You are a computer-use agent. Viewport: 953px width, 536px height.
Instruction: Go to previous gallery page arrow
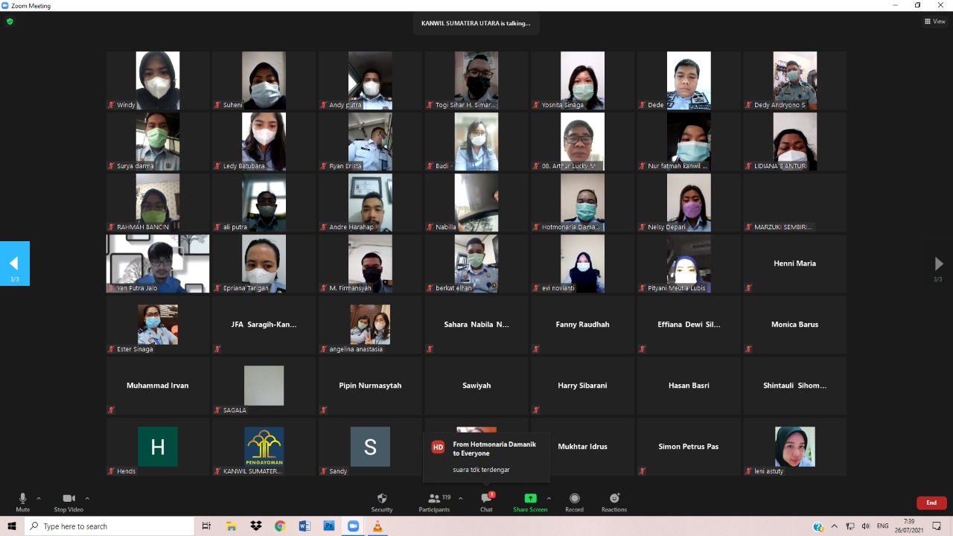[14, 264]
